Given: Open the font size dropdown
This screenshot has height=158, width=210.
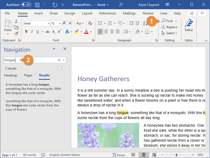Looking at the screenshot, I should pyautogui.click(x=60, y=23).
